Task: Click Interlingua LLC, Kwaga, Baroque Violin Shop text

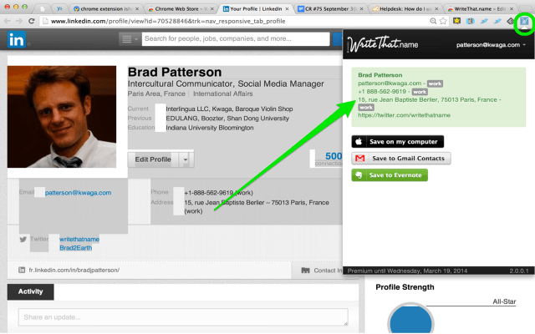Action: click(x=229, y=109)
